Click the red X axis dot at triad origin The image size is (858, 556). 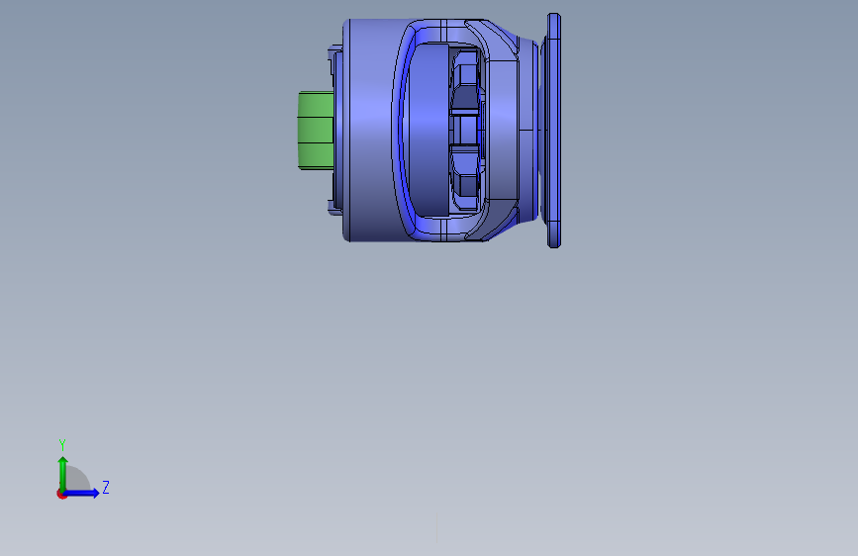click(61, 494)
